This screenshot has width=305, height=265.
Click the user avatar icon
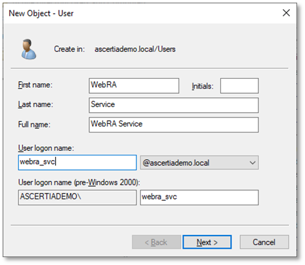29,49
